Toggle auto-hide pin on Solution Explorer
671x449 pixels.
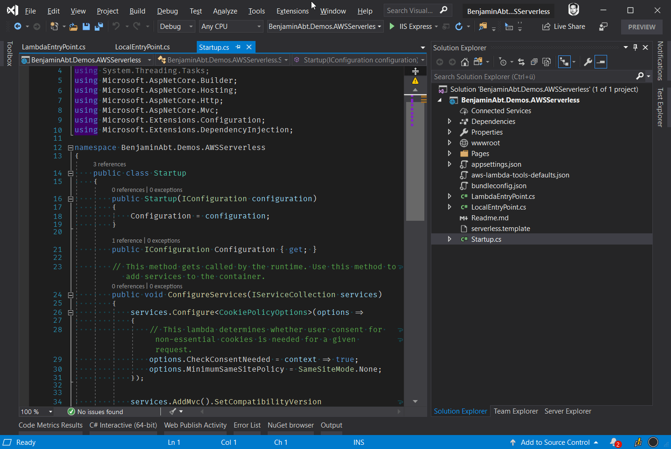[635, 48]
